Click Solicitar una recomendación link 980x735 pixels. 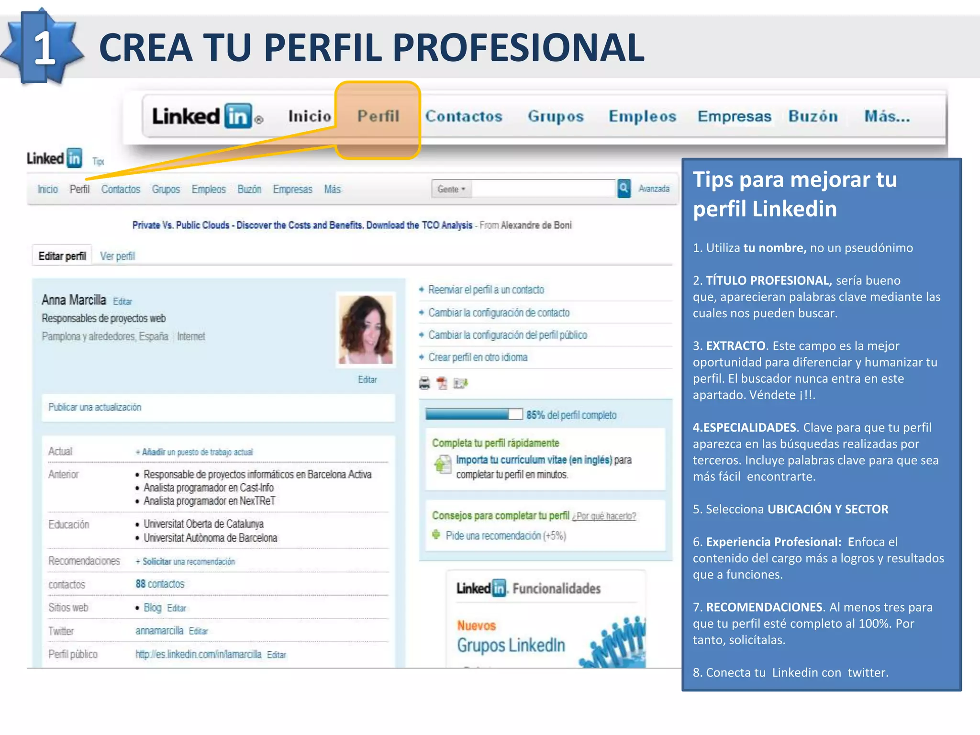point(186,562)
